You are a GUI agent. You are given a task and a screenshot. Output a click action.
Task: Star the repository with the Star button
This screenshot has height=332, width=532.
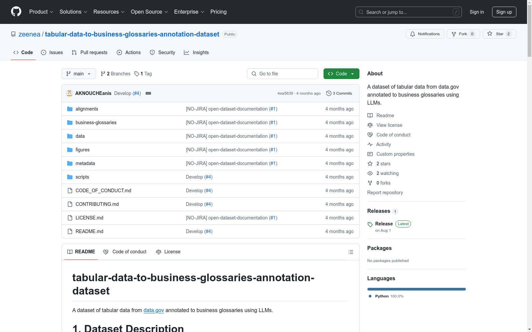pyautogui.click(x=499, y=34)
